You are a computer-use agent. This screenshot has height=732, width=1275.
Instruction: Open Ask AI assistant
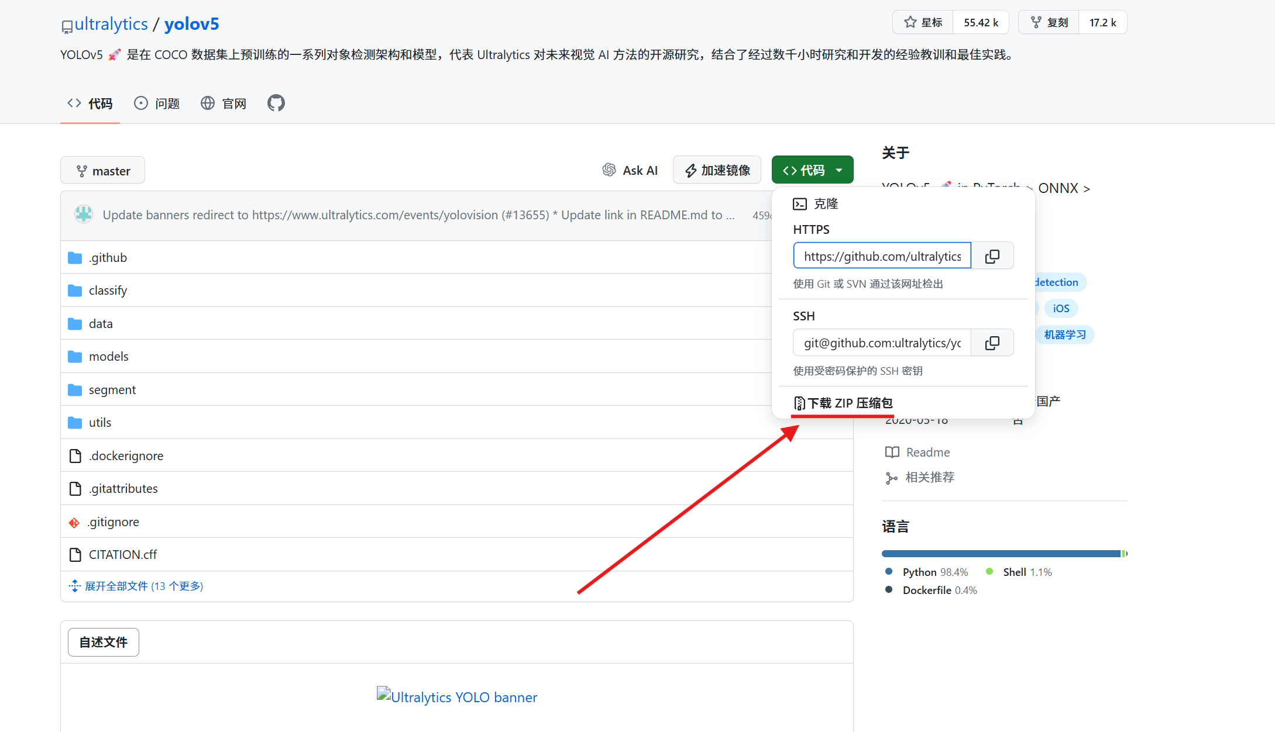(x=630, y=170)
